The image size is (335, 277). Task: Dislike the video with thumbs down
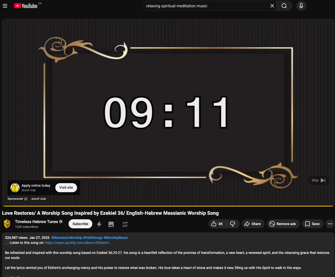[233, 224]
